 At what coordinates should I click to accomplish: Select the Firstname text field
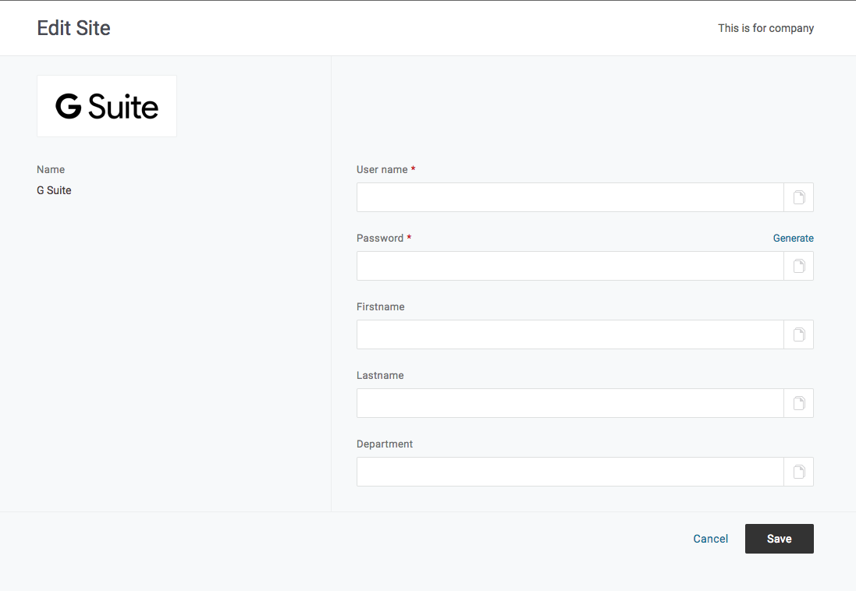[x=570, y=334]
